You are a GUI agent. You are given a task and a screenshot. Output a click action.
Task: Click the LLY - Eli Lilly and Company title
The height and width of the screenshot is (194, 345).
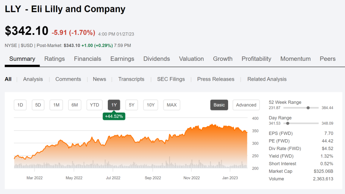coord(65,9)
